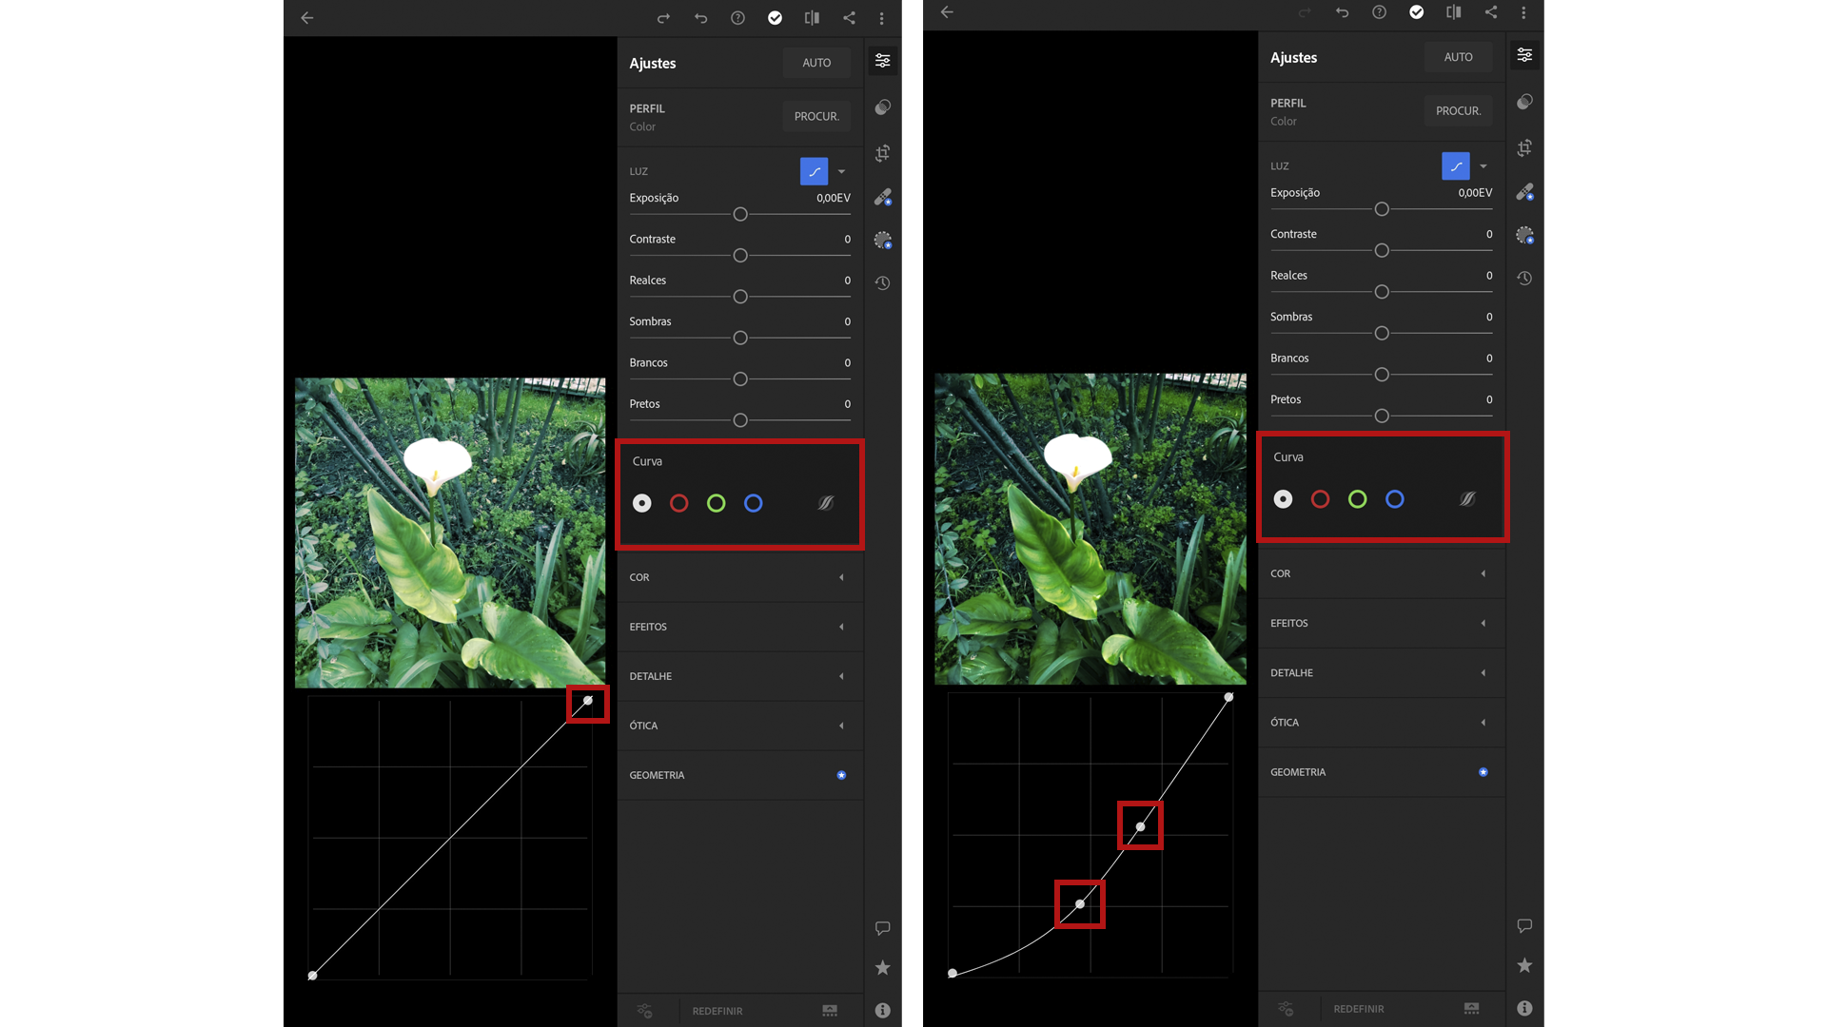Open masking tool in right screenshot sidebar
The width and height of the screenshot is (1827, 1027).
point(1524,235)
